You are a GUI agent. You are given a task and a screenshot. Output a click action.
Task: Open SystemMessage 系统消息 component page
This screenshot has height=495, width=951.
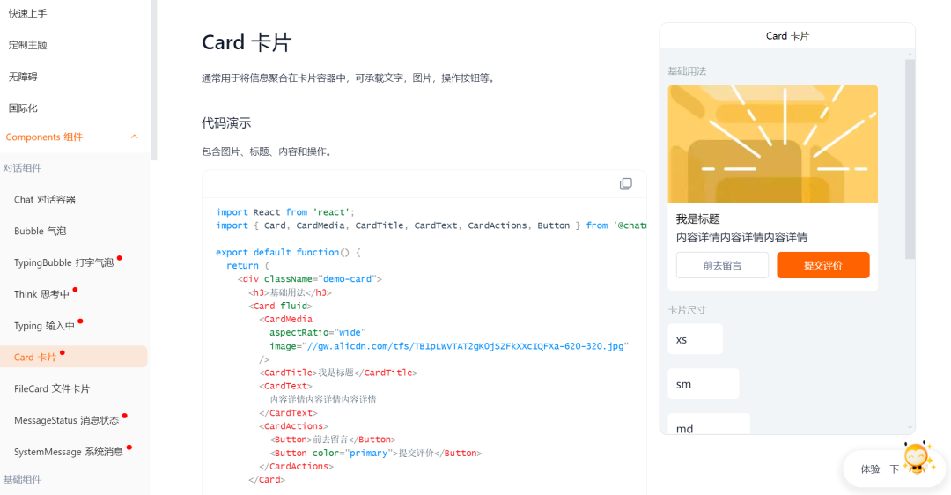point(69,452)
